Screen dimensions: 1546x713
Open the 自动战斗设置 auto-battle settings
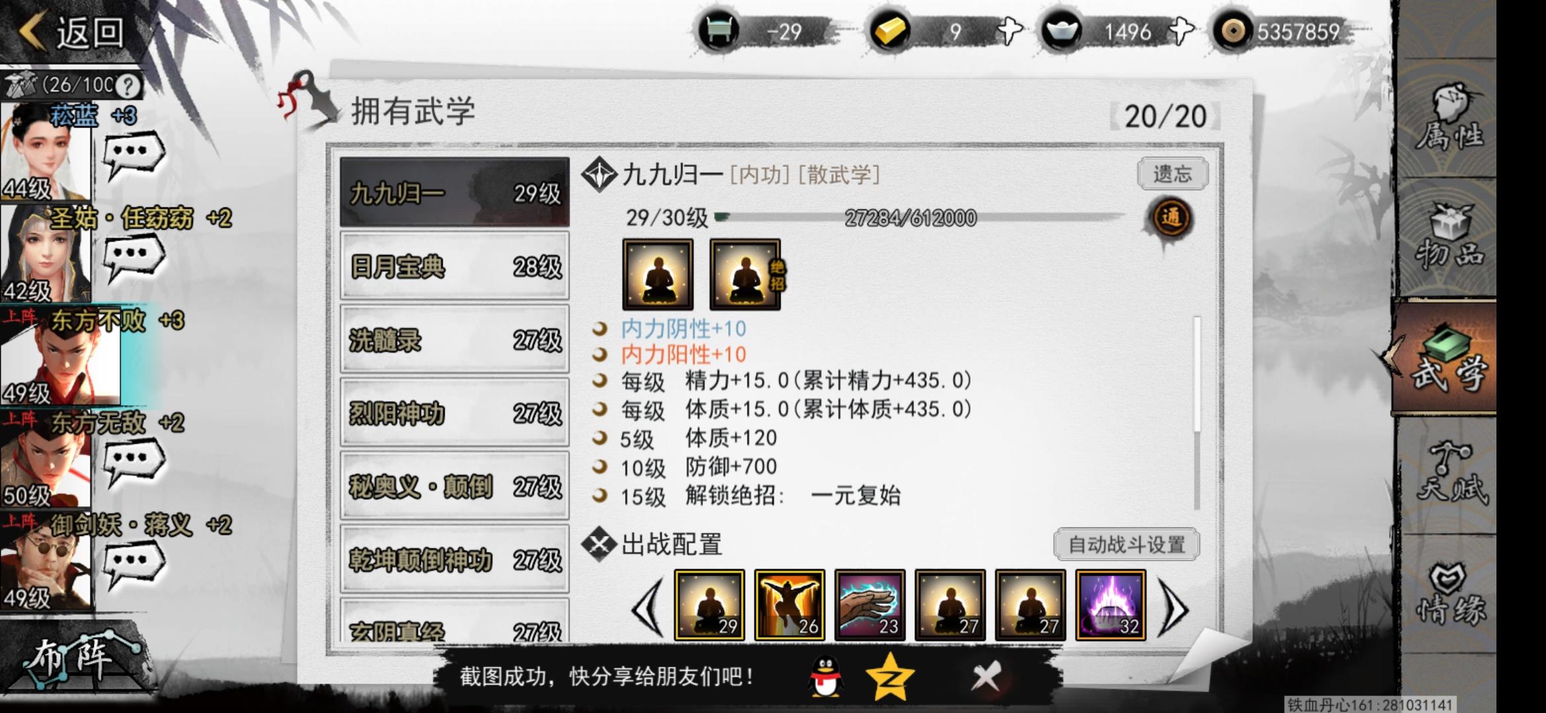(1126, 545)
